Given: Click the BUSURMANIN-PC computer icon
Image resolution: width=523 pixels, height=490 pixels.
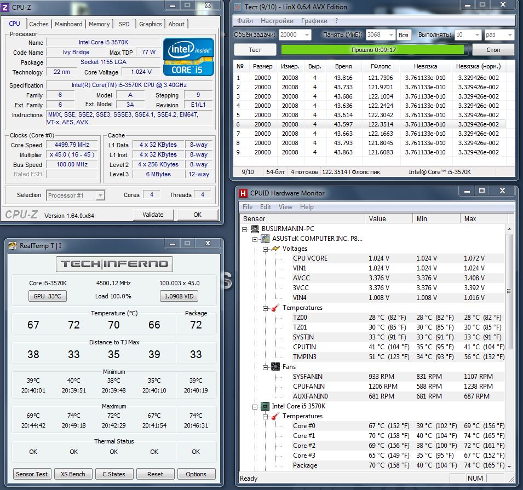Looking at the screenshot, I should click(255, 229).
